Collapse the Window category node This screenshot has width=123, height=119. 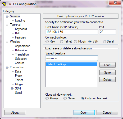click(x=7, y=42)
